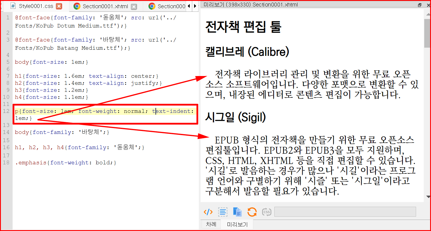Reload the preview with the orange refresh icon
The image size is (431, 231).
click(252, 212)
